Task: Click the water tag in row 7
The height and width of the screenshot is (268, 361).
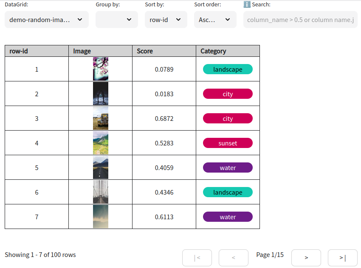Action: pos(228,217)
